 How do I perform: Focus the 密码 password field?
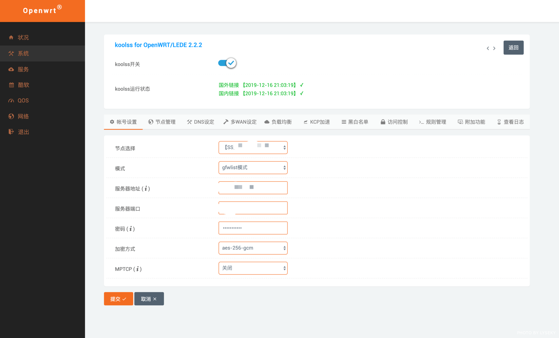253,228
